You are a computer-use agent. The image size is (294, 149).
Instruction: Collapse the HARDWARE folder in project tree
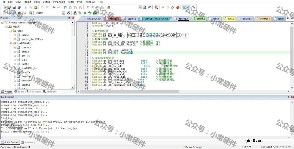tap(11, 43)
